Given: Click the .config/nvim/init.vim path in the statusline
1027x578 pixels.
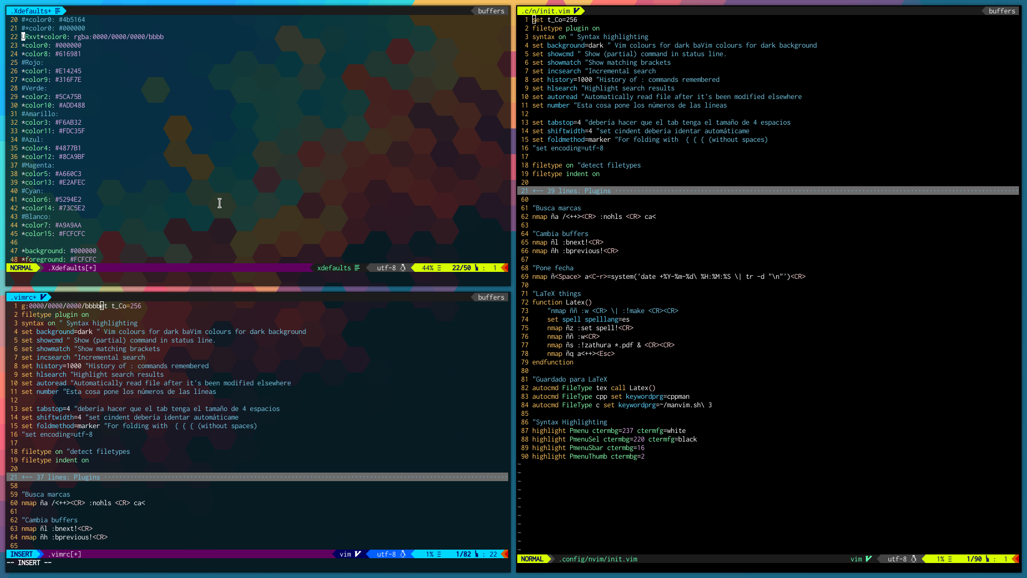Looking at the screenshot, I should 597,559.
